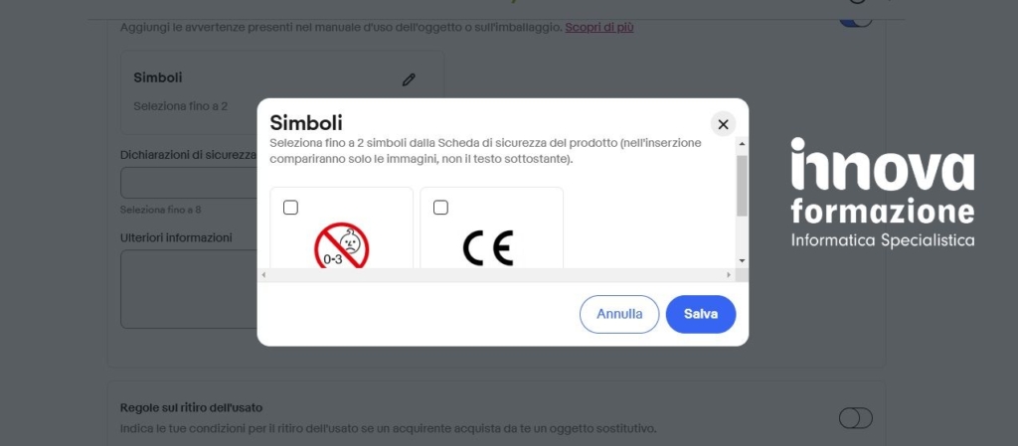This screenshot has height=446, width=1018.
Task: Click the dialog's scroll right arrow
Action: [728, 274]
